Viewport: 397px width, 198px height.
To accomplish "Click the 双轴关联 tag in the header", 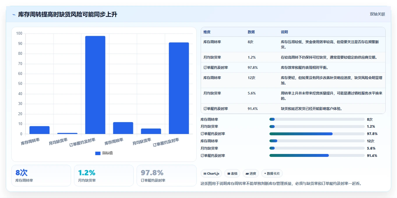I will (x=377, y=14).
